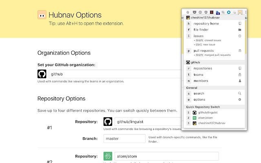This screenshot has width=261, height=163.
Task: Click the 'closed issues' hint text
Action: pyautogui.click(x=213, y=40)
